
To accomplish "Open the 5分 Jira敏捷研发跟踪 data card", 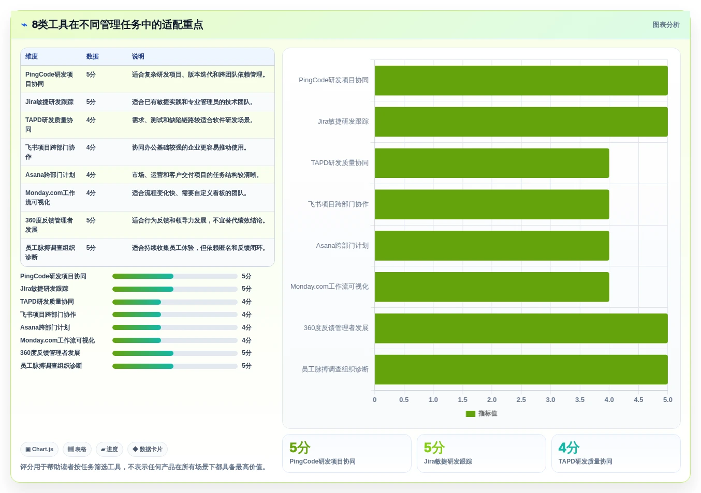I will (481, 453).
